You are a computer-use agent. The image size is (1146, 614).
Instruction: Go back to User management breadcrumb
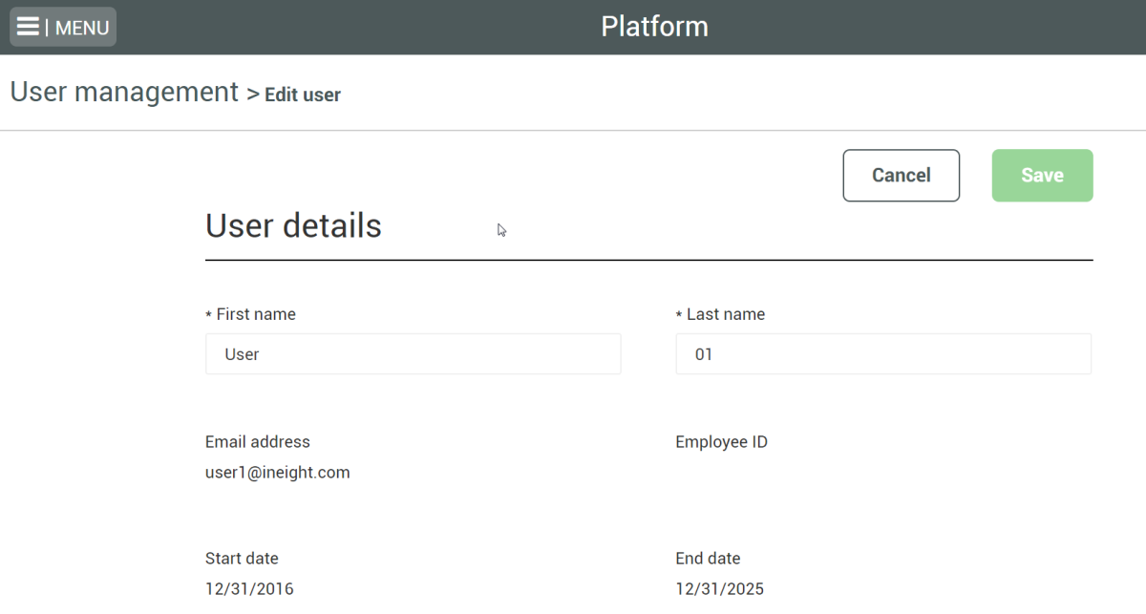pos(124,93)
